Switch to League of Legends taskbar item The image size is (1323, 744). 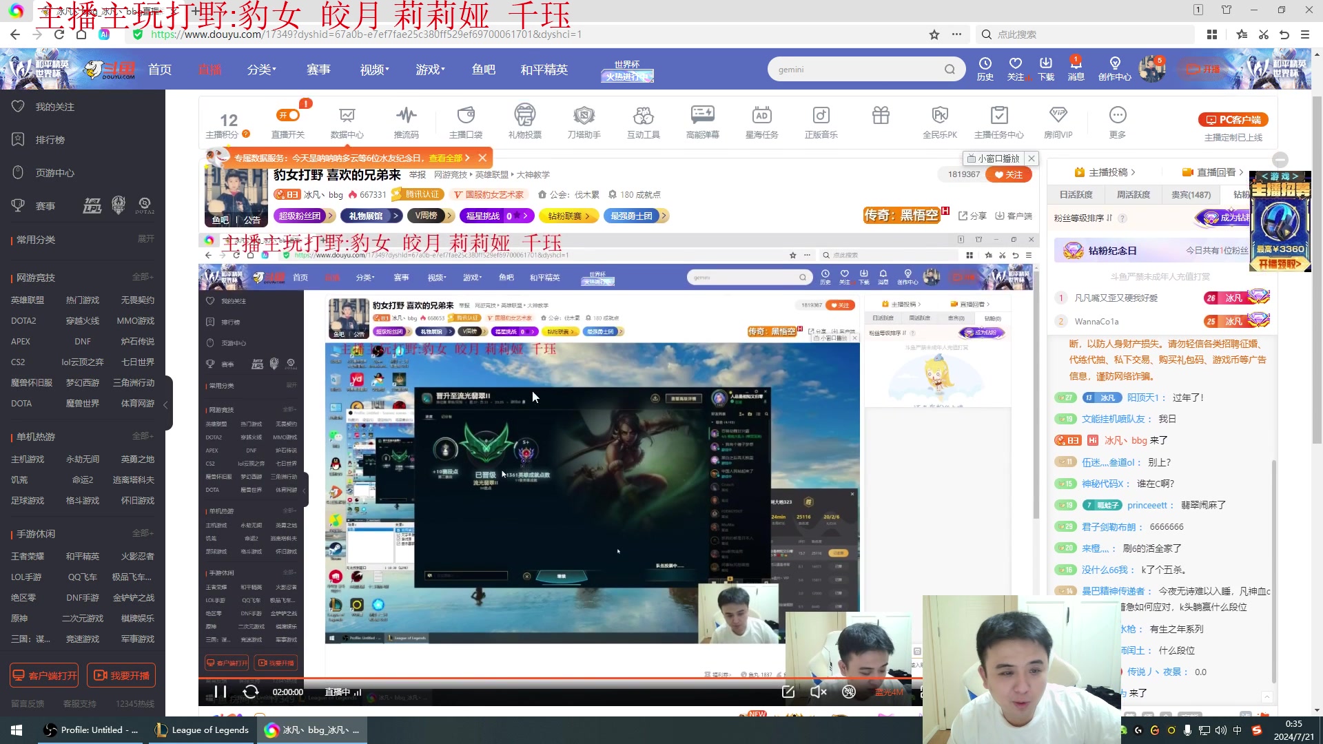(202, 730)
